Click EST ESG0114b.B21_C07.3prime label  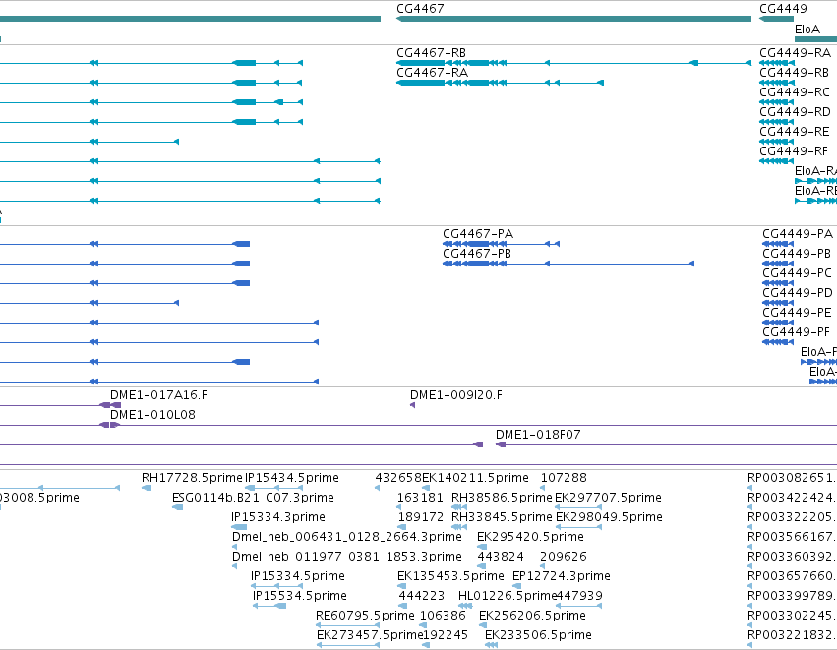click(253, 498)
